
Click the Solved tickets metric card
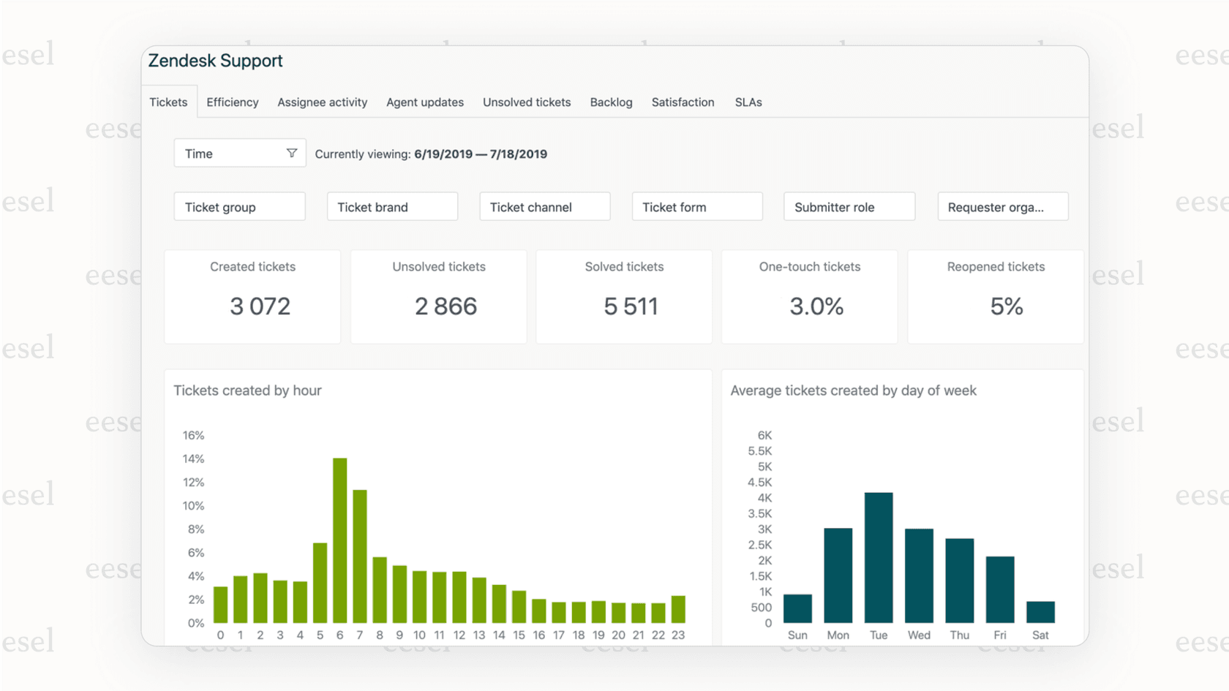(x=624, y=296)
